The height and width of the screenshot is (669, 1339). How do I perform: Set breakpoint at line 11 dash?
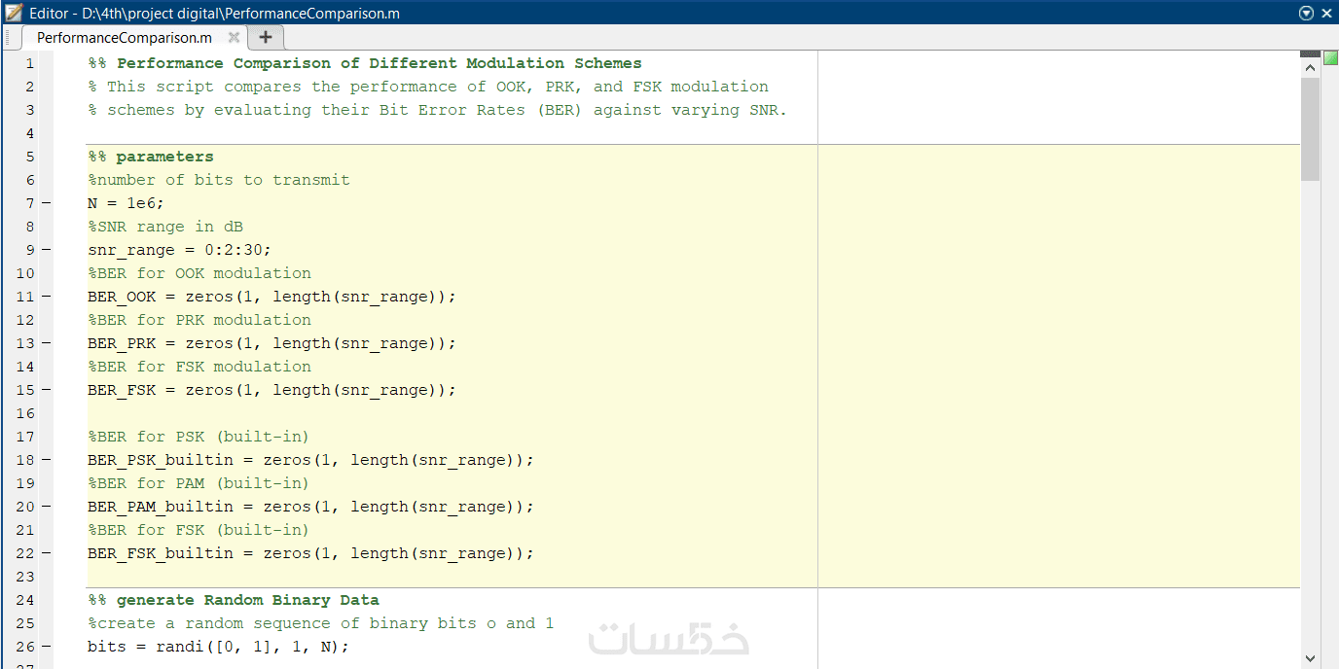click(x=46, y=297)
